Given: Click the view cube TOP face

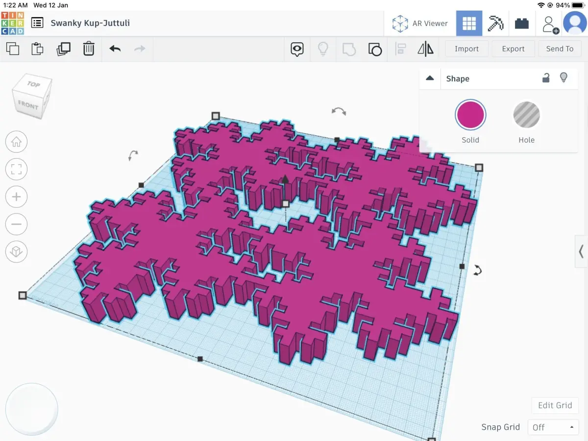Looking at the screenshot, I should click(33, 85).
